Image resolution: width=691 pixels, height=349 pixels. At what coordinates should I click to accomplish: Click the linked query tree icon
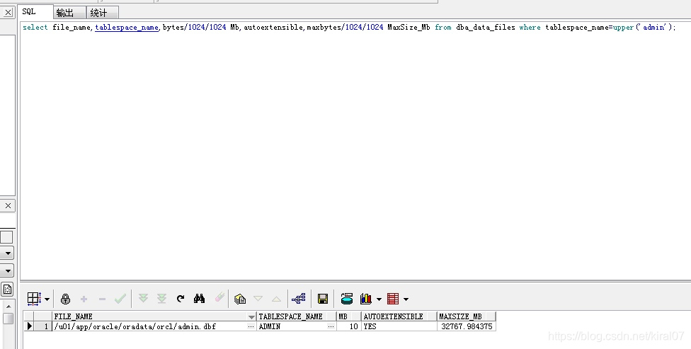pyautogui.click(x=299, y=299)
